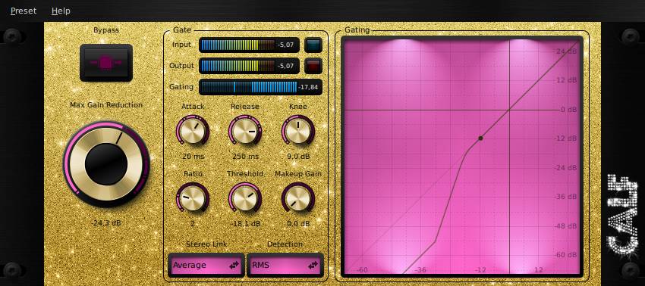
Task: Click the Gating reduction meter bar
Action: [x=260, y=87]
